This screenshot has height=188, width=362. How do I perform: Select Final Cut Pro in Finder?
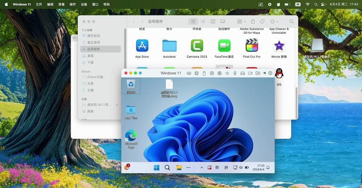click(252, 48)
